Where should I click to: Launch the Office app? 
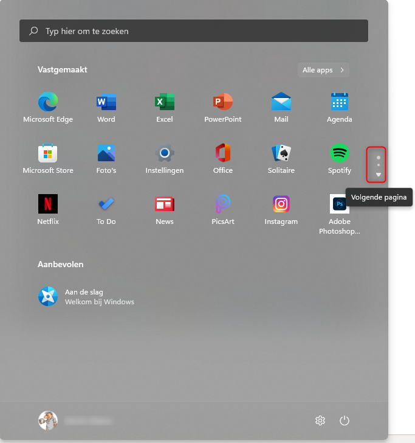point(223,158)
